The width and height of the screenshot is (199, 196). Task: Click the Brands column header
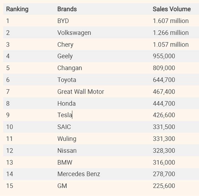tap(67, 9)
